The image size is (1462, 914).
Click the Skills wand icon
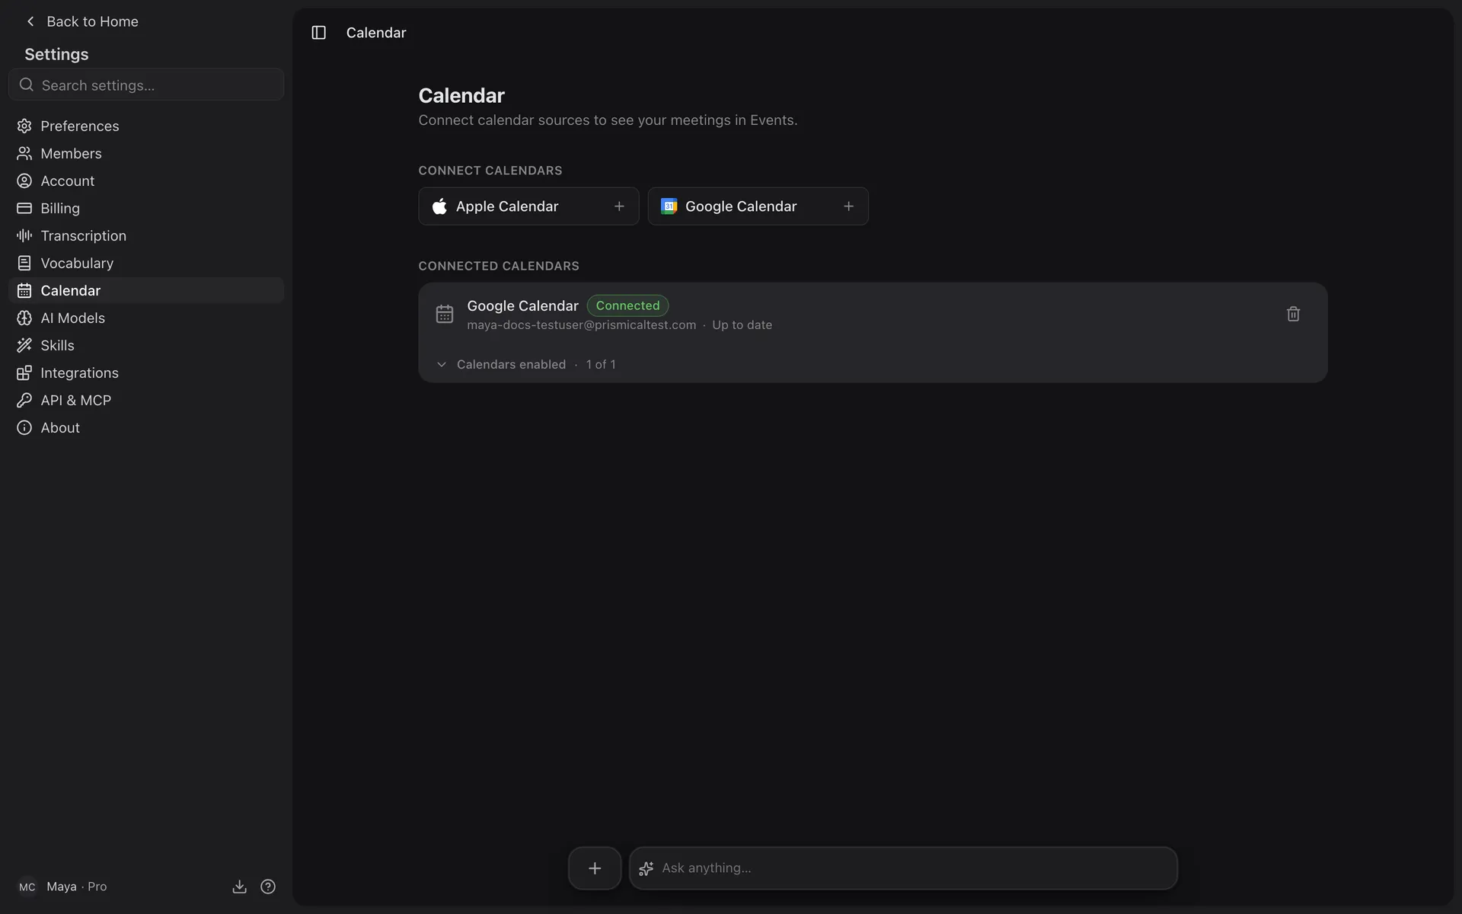[x=24, y=345]
